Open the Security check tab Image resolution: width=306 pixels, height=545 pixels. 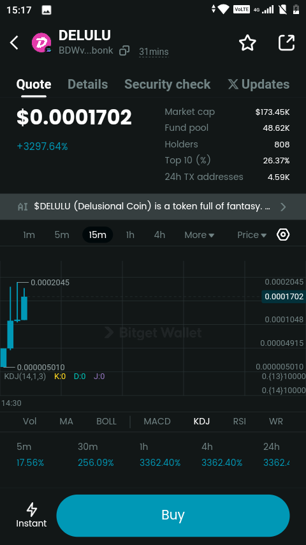(168, 84)
